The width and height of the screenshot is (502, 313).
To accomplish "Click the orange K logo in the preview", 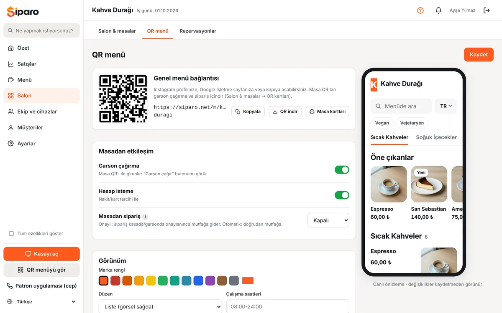I will tap(374, 84).
